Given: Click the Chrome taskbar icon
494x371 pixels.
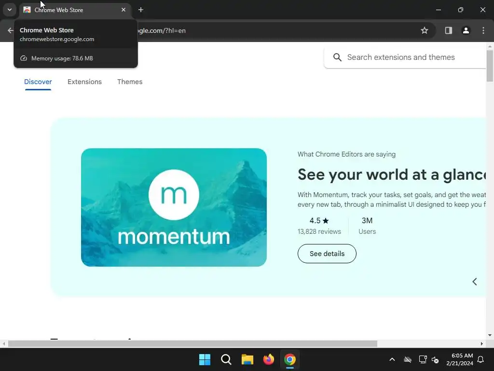Looking at the screenshot, I should pyautogui.click(x=290, y=359).
